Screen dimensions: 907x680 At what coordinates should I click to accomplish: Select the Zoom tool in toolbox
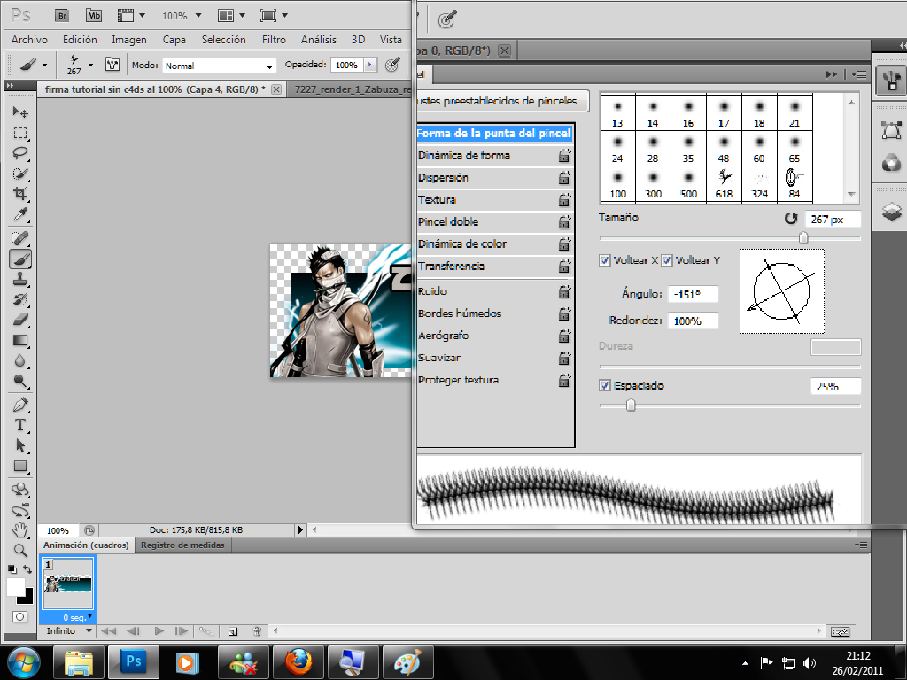[x=20, y=550]
